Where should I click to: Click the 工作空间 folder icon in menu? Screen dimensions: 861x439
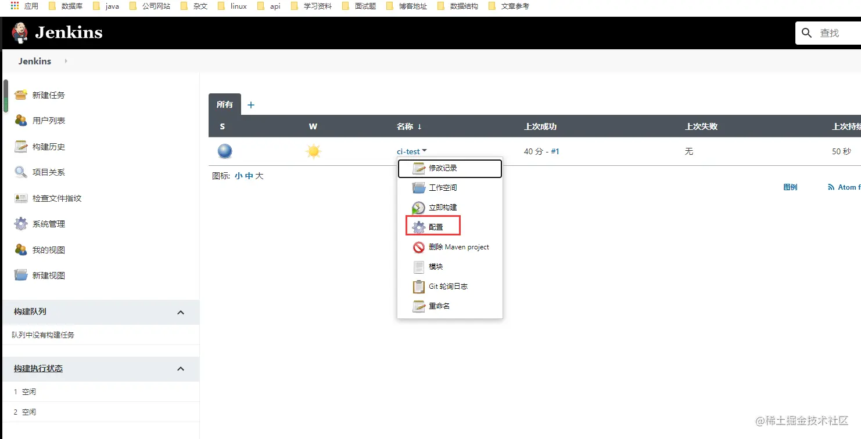(419, 187)
